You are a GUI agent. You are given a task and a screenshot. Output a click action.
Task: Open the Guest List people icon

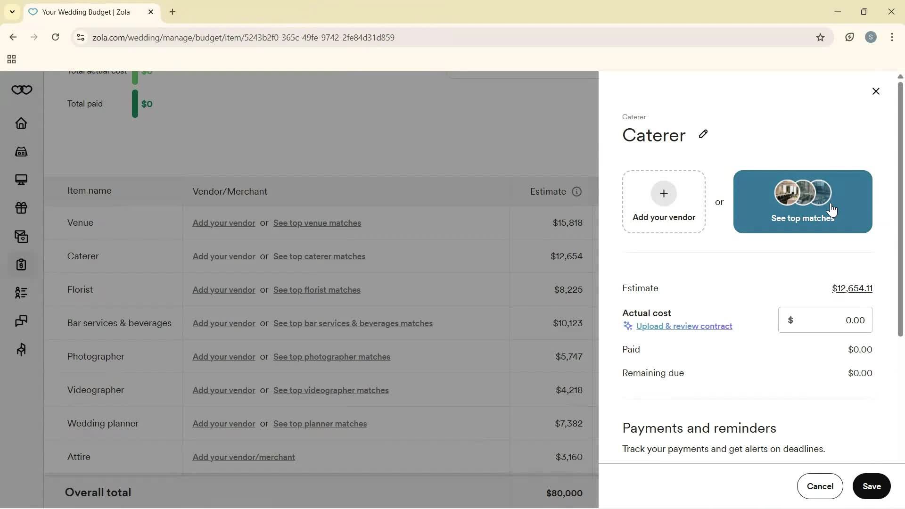[x=21, y=293]
